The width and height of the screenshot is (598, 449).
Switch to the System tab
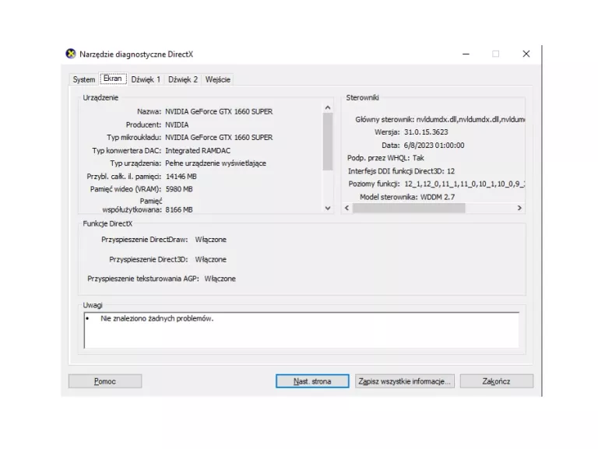click(83, 79)
